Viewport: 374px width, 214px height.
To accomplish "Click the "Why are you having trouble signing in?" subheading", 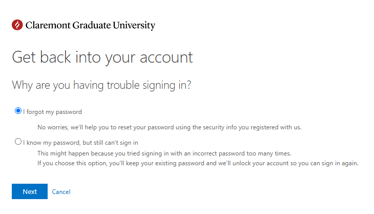I will (x=101, y=85).
